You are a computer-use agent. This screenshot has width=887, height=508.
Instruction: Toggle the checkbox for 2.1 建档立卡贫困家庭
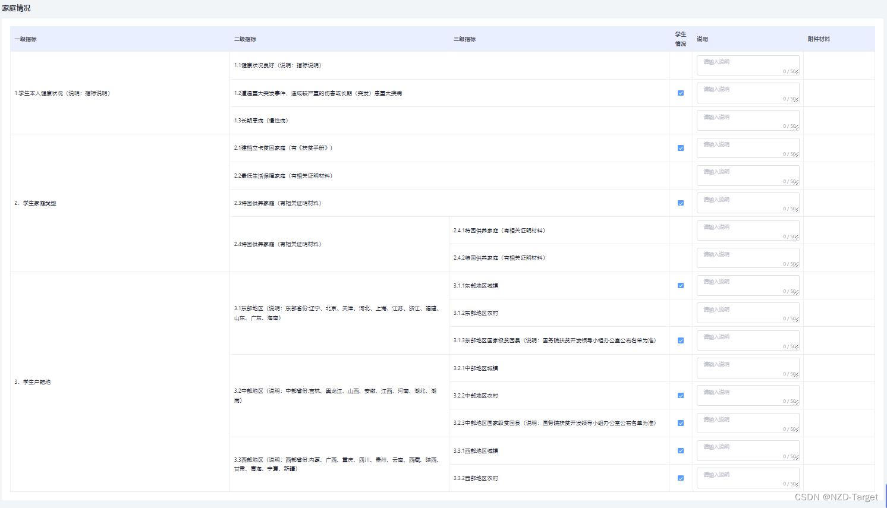point(681,148)
